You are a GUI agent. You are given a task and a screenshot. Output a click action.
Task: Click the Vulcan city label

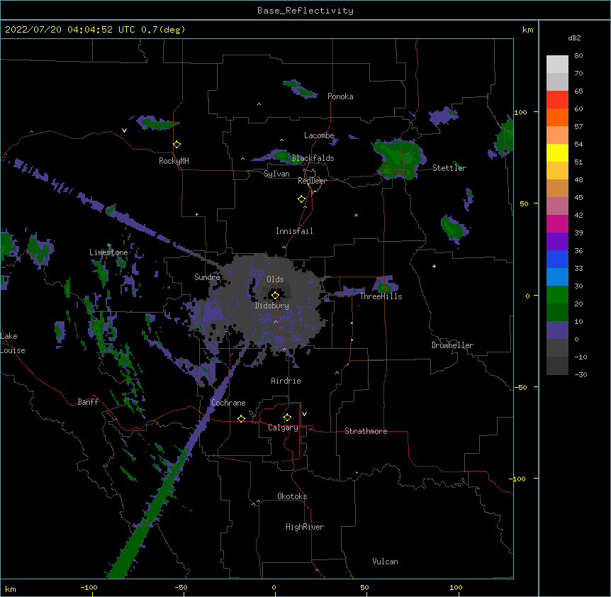click(385, 562)
